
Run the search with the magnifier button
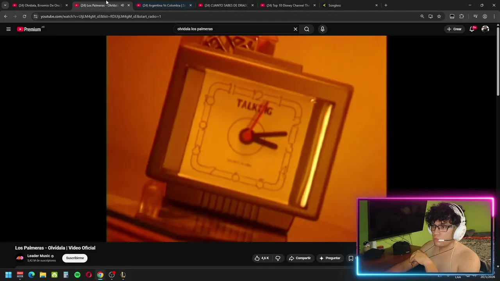(x=307, y=29)
